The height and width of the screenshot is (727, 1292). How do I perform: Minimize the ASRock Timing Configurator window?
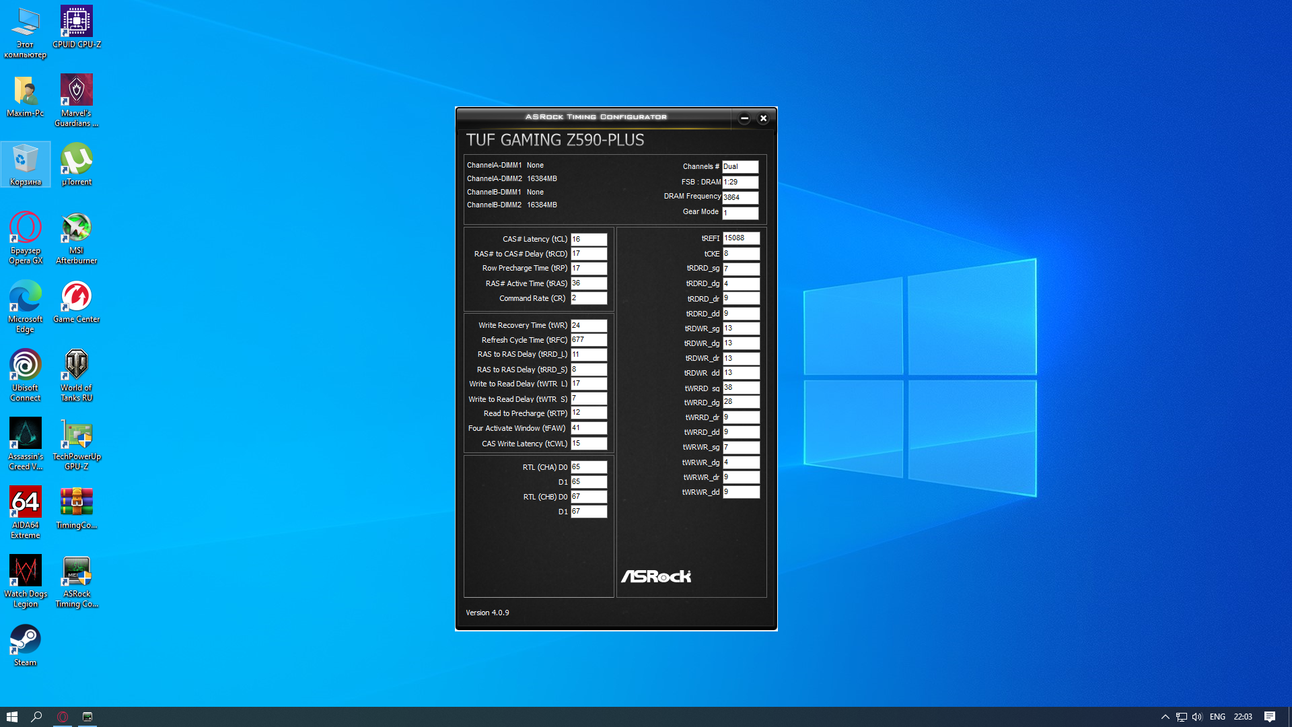coord(744,118)
